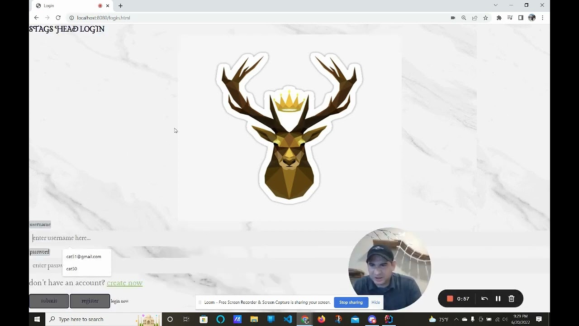Open Cortana circle icon on taskbar
Viewport: 579px width, 326px height.
pyautogui.click(x=170, y=319)
